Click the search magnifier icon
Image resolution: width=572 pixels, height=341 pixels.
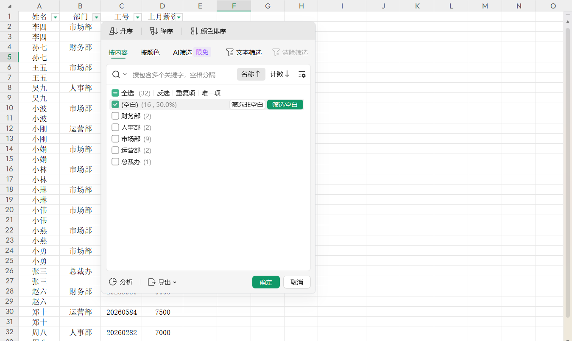point(116,75)
